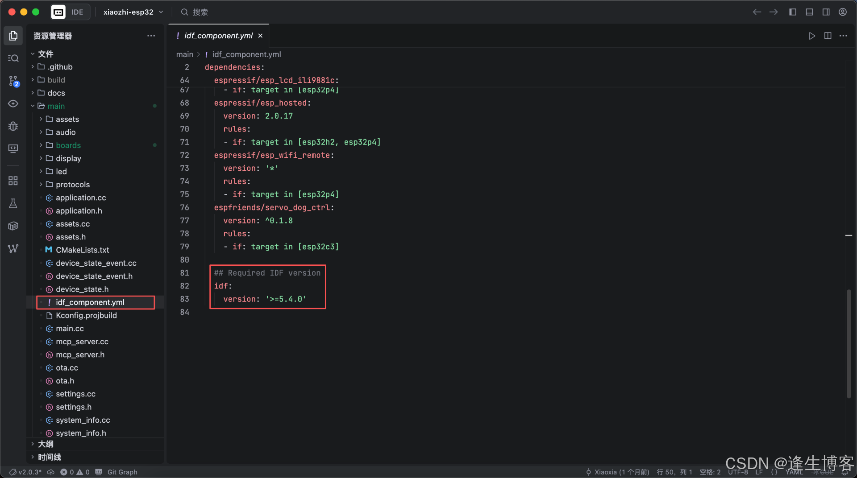This screenshot has height=478, width=857.
Task: Collapse the 文件 section
Action: click(x=46, y=54)
